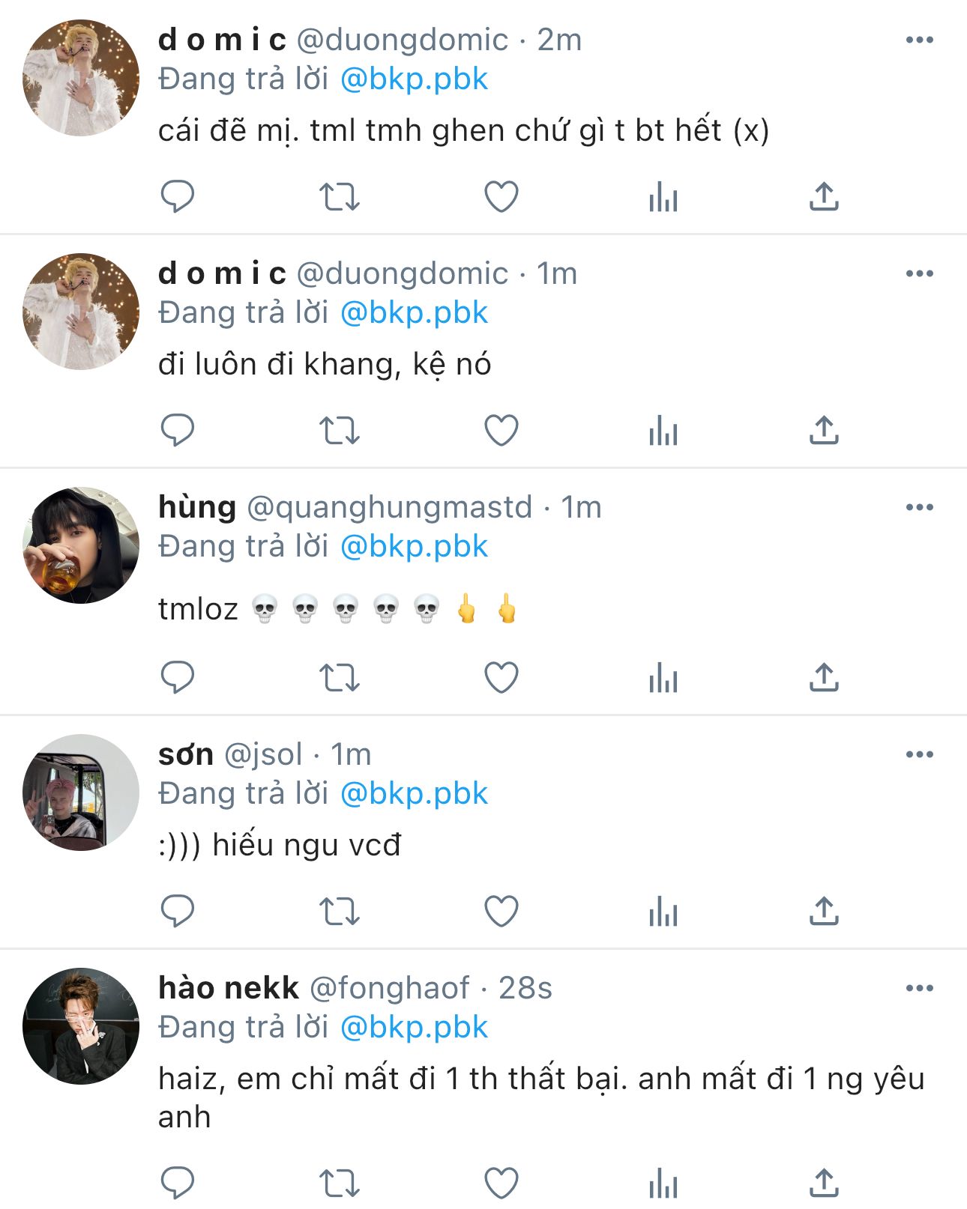
Task: Open sơn's profile avatar
Action: coord(81,793)
